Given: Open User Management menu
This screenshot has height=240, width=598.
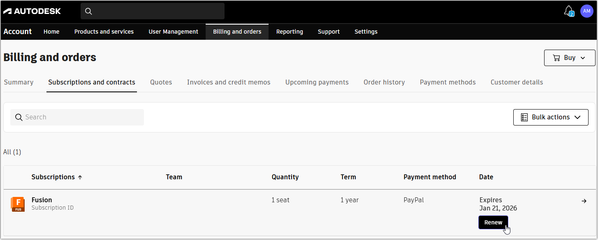Looking at the screenshot, I should 173,32.
